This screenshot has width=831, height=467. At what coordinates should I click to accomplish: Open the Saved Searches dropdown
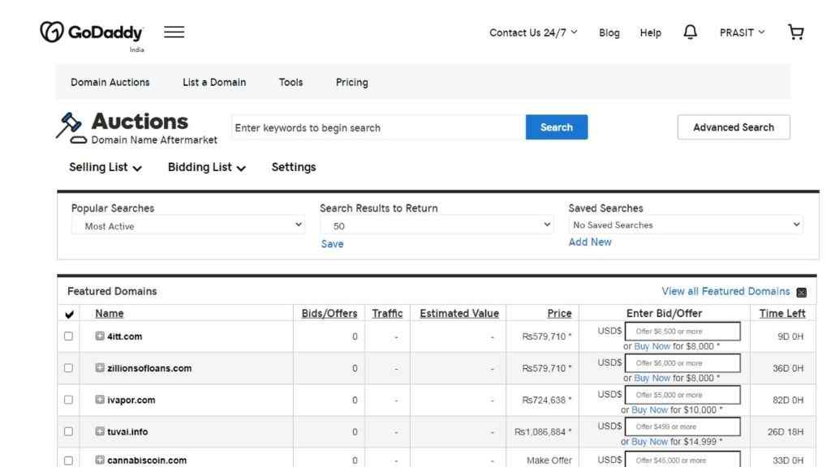pos(685,225)
